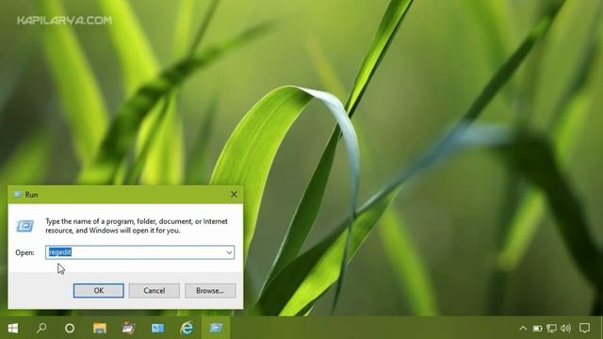Show hidden system tray icons
603x339 pixels.
(523, 329)
